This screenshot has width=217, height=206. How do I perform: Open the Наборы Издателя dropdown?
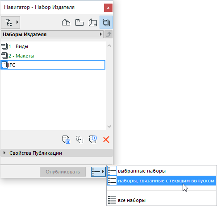[x=52, y=34]
